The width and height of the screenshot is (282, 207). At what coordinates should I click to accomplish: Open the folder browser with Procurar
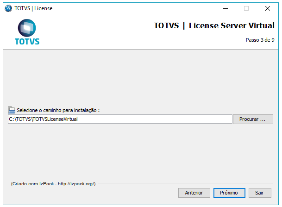click(252, 119)
